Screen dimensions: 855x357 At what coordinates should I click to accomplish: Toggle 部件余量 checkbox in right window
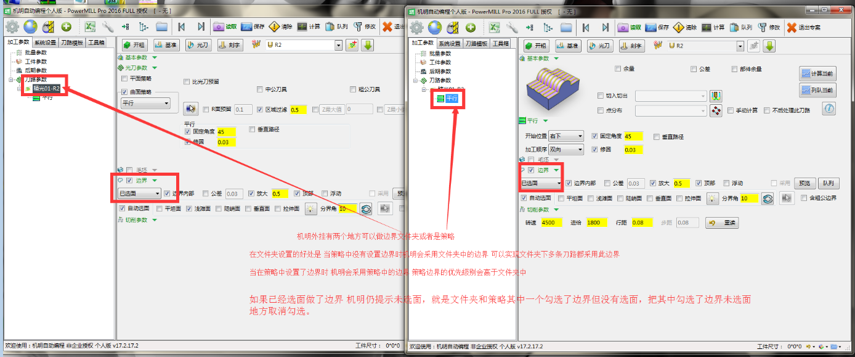click(x=734, y=68)
